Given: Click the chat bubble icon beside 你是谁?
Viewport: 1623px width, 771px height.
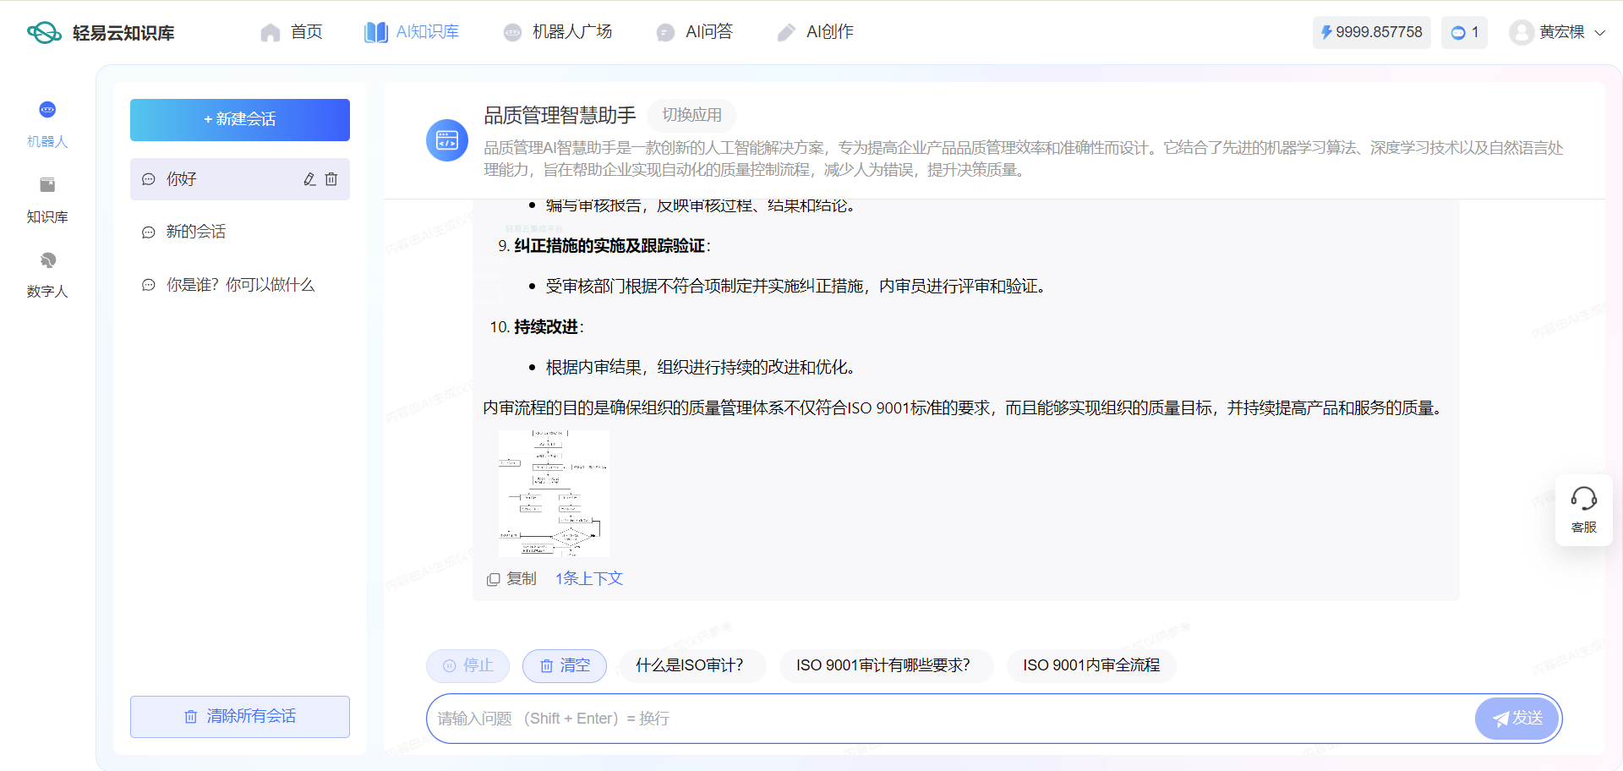Looking at the screenshot, I should [x=149, y=286].
